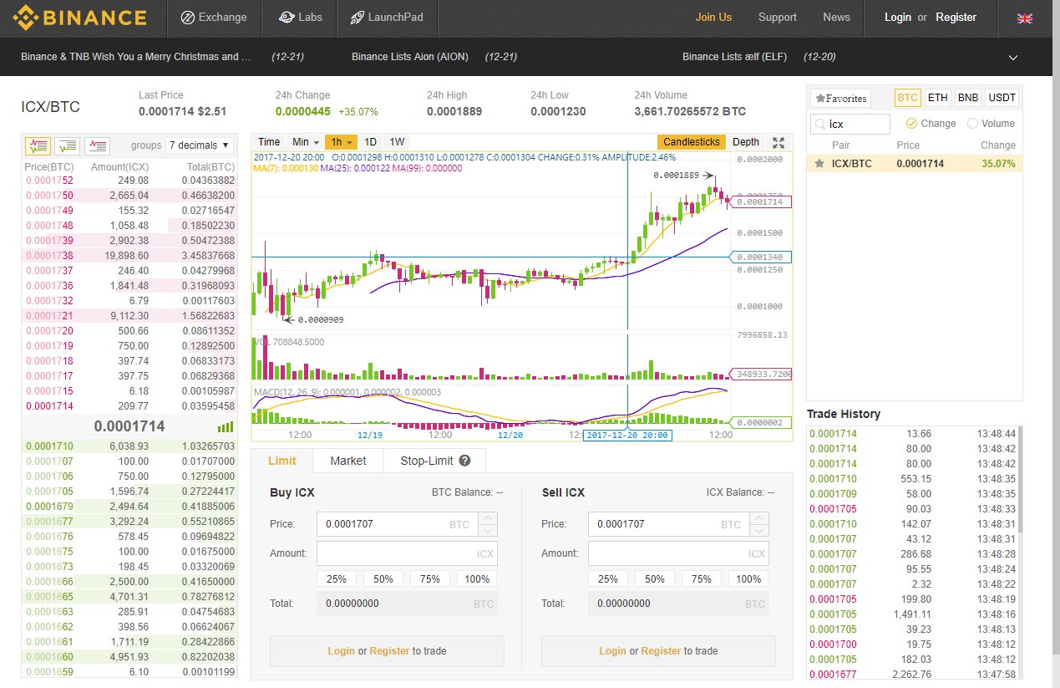Open the Labs menu item
Viewport: 1060px width, 688px height.
click(x=300, y=18)
